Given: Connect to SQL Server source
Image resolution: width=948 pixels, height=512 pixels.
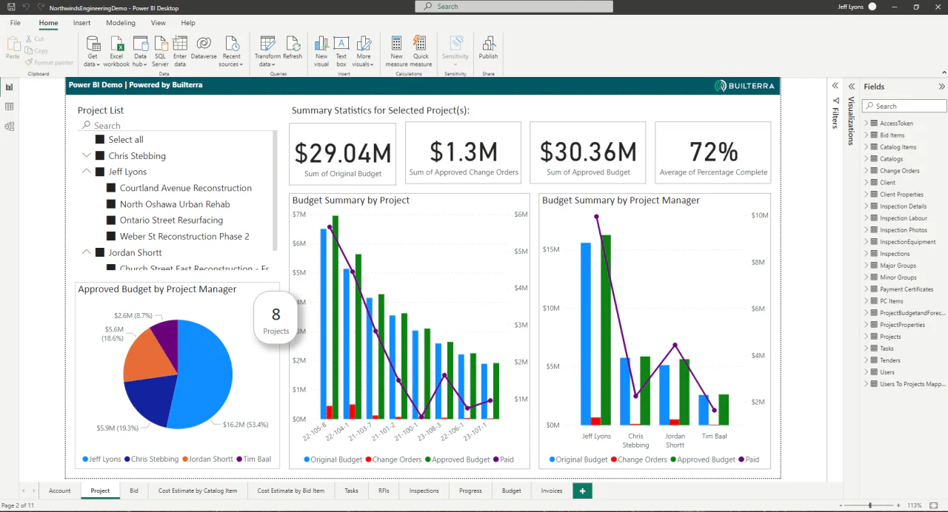Looking at the screenshot, I should (161, 52).
